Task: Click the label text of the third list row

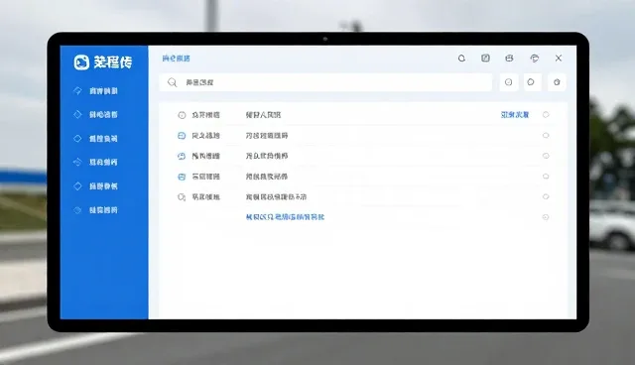Action: pos(205,156)
